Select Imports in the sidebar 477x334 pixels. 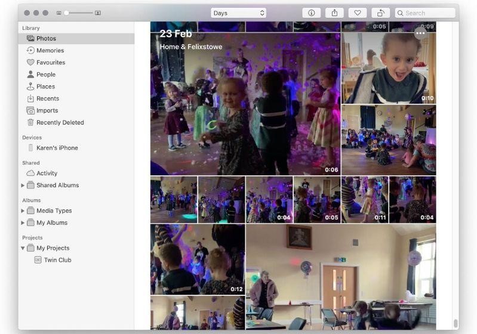point(76,110)
